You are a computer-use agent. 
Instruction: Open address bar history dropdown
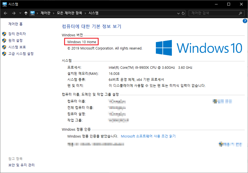pyautogui.click(x=178, y=13)
